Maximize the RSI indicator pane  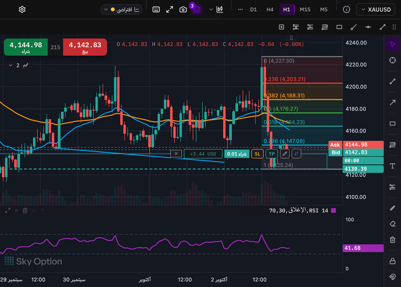click(x=8, y=211)
